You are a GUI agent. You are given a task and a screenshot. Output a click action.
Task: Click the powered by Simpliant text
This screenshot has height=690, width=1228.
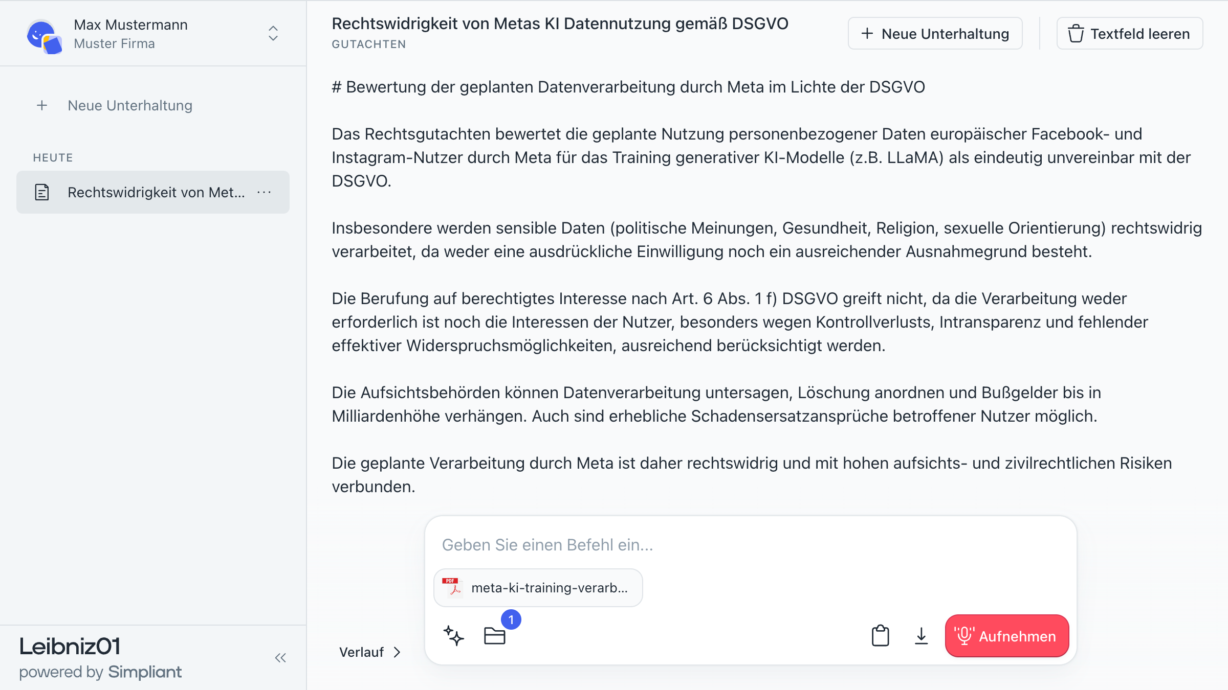coord(100,672)
